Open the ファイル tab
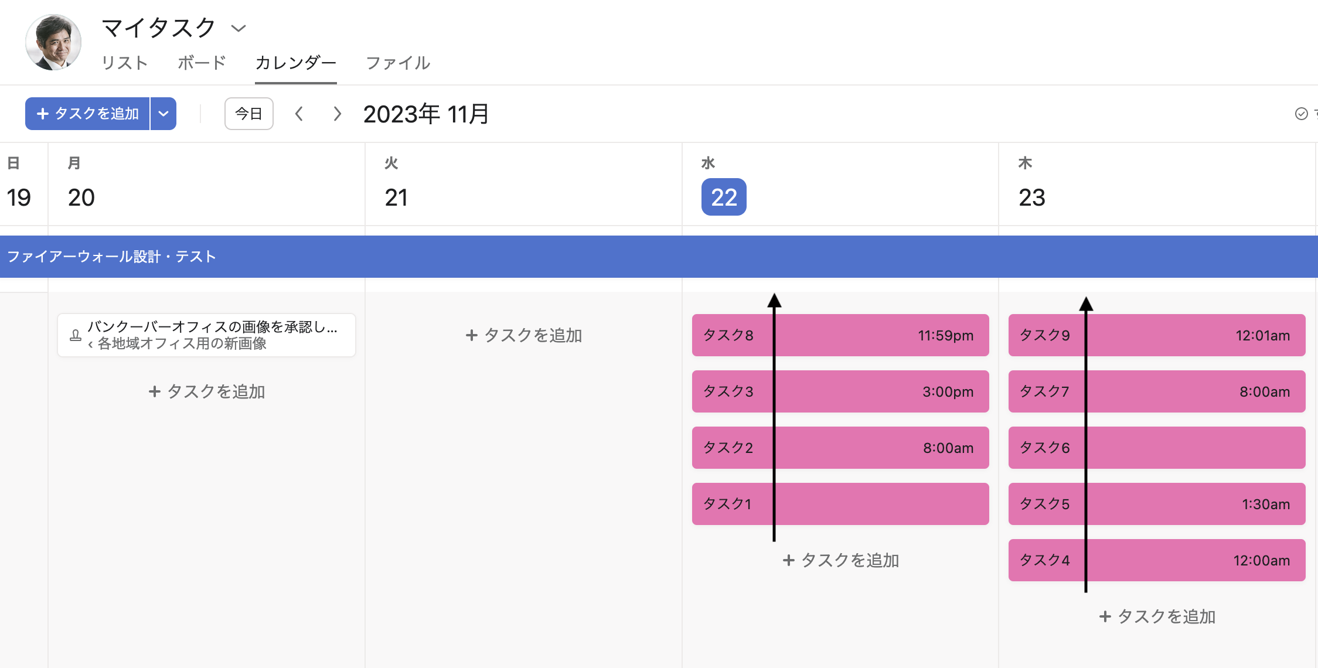1318x668 pixels. (398, 63)
